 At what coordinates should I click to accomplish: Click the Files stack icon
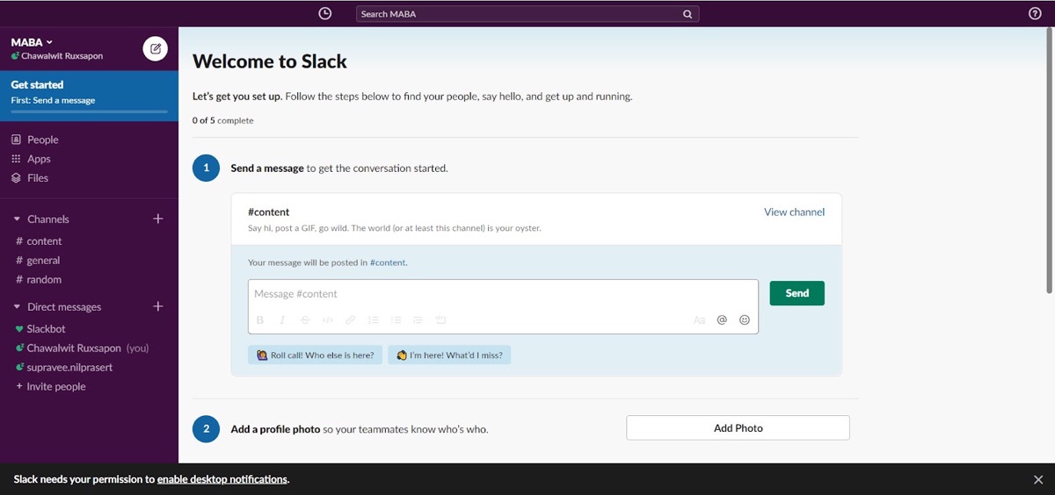[x=16, y=178]
